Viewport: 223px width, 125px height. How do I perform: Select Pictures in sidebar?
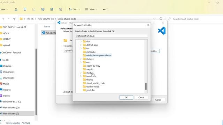[7, 90]
